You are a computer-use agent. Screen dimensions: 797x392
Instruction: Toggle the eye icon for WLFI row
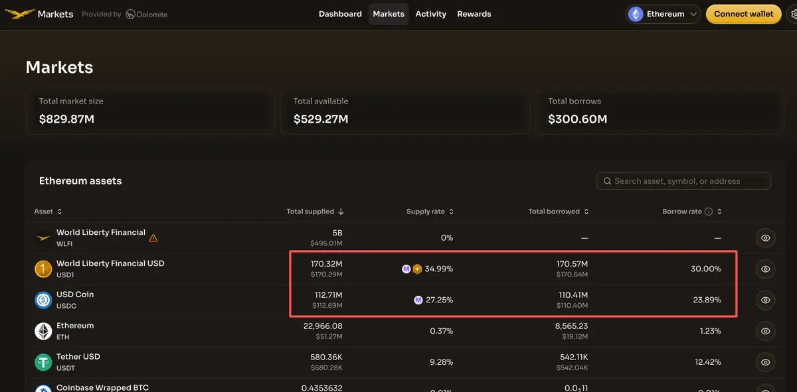765,237
